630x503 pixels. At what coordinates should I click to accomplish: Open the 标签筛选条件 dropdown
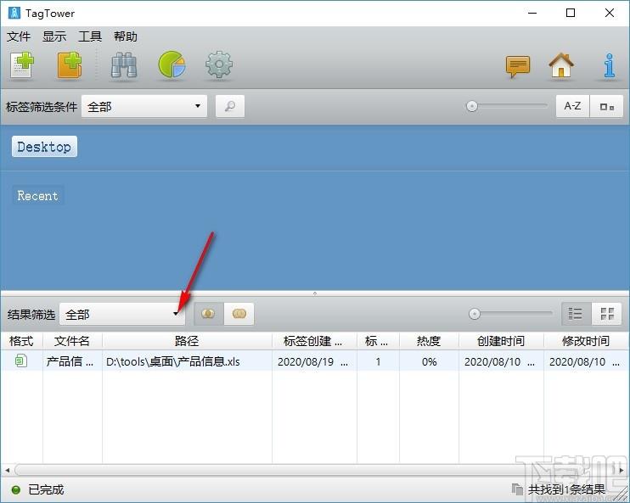(144, 106)
